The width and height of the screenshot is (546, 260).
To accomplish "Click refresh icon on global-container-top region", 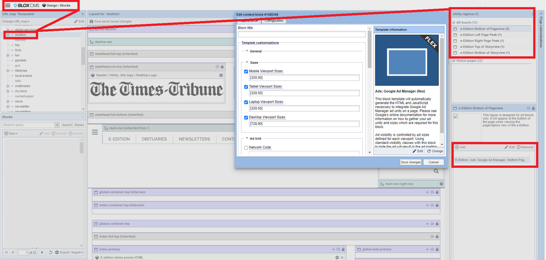I will point(432,224).
